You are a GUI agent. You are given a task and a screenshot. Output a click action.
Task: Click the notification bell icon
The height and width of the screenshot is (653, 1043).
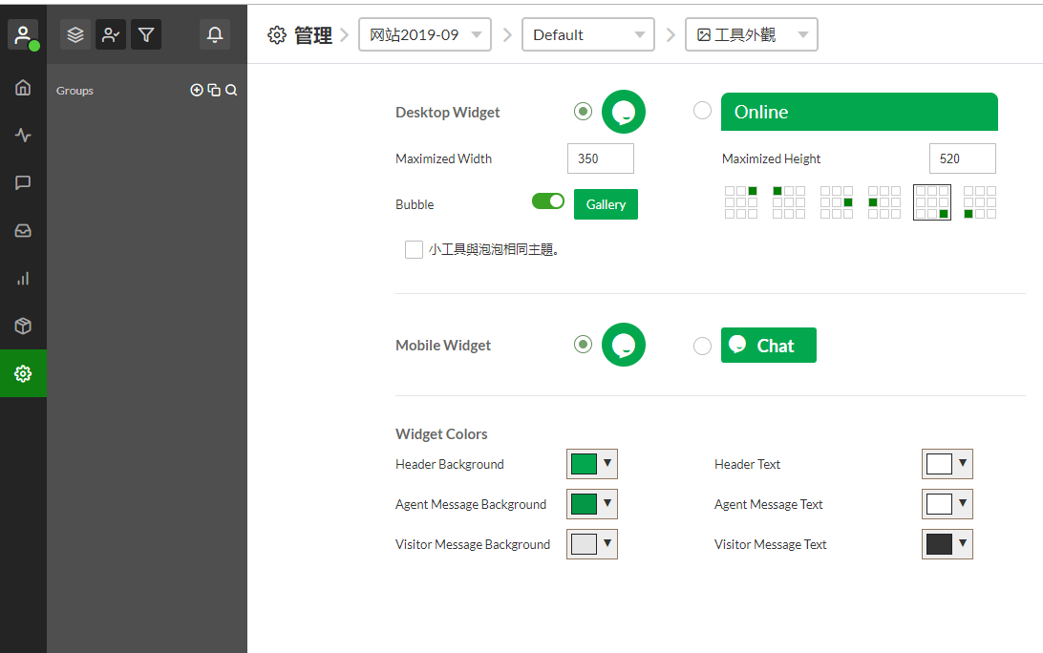point(215,35)
